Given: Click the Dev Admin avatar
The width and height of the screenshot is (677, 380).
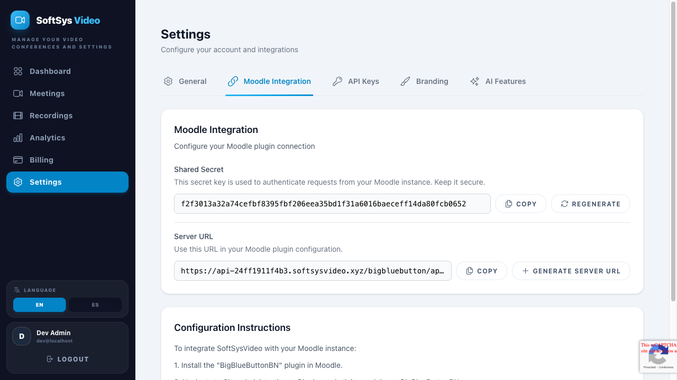Looking at the screenshot, I should (22, 336).
